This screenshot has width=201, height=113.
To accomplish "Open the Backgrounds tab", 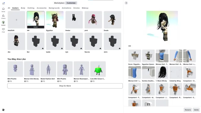I will pyautogui.click(x=54, y=8).
